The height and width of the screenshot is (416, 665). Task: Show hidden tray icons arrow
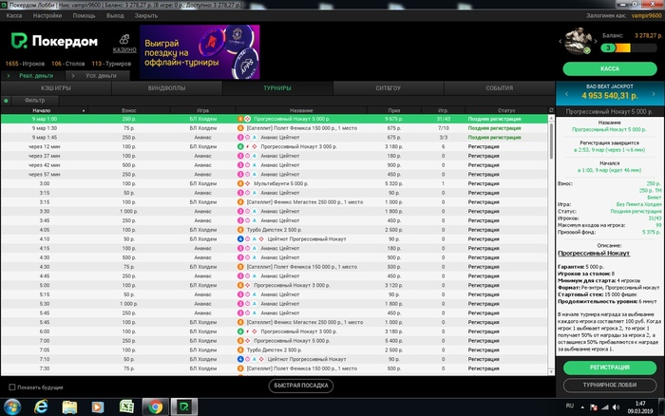pyautogui.click(x=582, y=407)
